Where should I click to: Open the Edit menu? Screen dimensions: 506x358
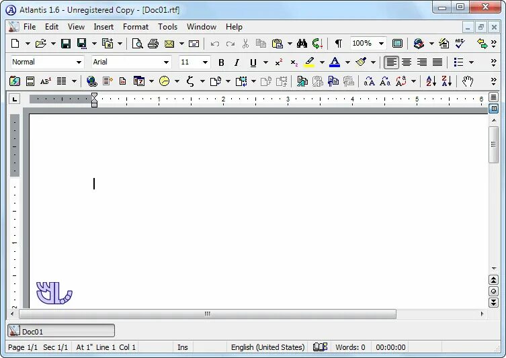click(52, 27)
